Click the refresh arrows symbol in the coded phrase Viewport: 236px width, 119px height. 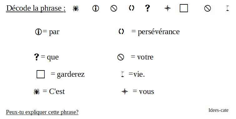coord(131,8)
